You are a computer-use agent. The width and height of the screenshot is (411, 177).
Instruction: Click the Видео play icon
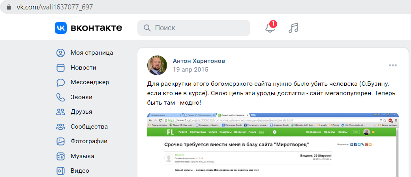(x=60, y=171)
